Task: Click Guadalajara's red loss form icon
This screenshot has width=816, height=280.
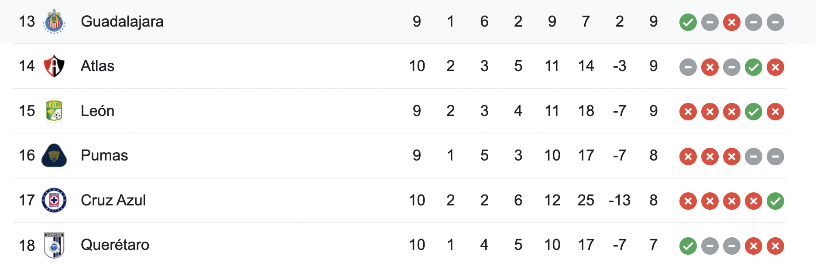Action: pos(731,22)
